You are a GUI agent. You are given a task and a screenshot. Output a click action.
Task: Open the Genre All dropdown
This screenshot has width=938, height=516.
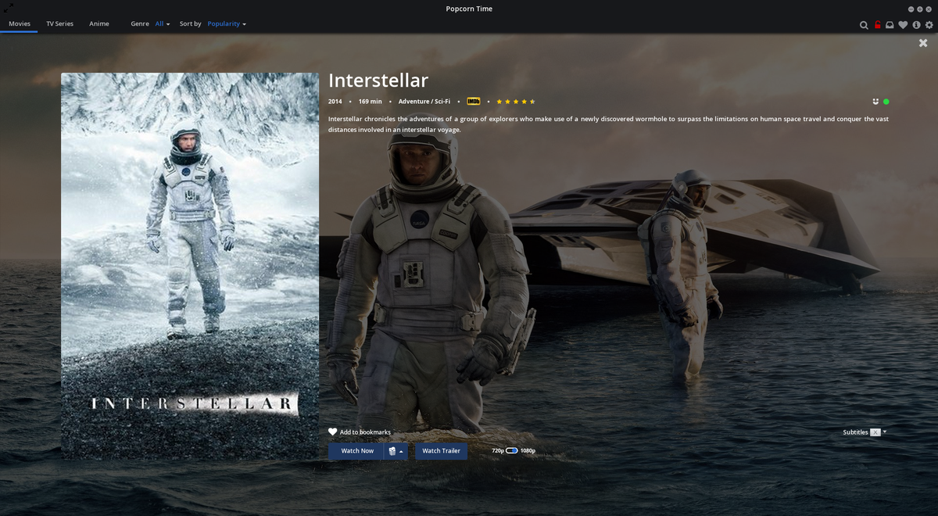point(163,24)
